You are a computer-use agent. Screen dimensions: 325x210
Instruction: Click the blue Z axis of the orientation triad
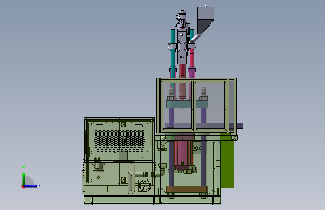tap(31, 186)
